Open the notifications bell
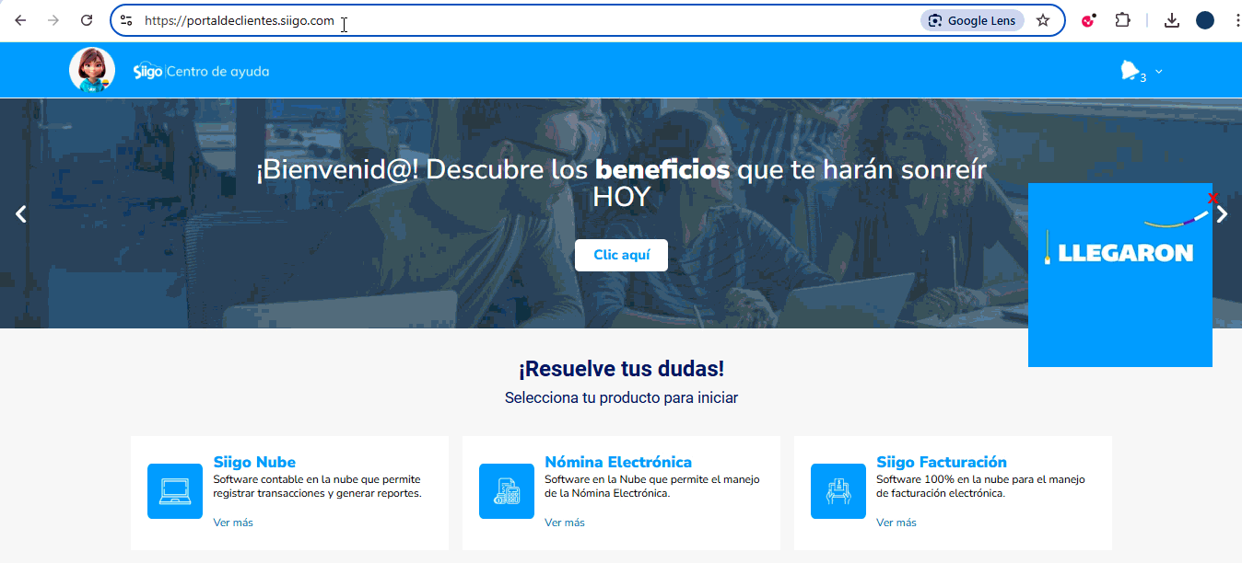Viewport: 1242px width, 563px height. pos(1130,71)
